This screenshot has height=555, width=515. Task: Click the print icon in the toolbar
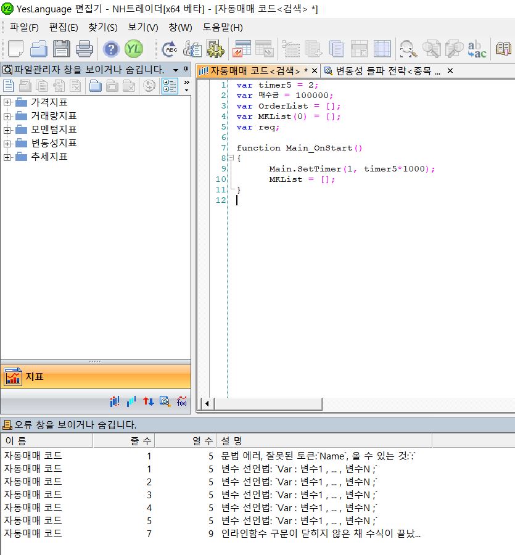click(x=84, y=49)
